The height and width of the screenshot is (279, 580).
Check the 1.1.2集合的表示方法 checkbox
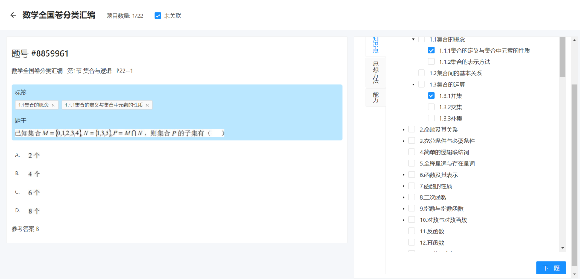431,62
